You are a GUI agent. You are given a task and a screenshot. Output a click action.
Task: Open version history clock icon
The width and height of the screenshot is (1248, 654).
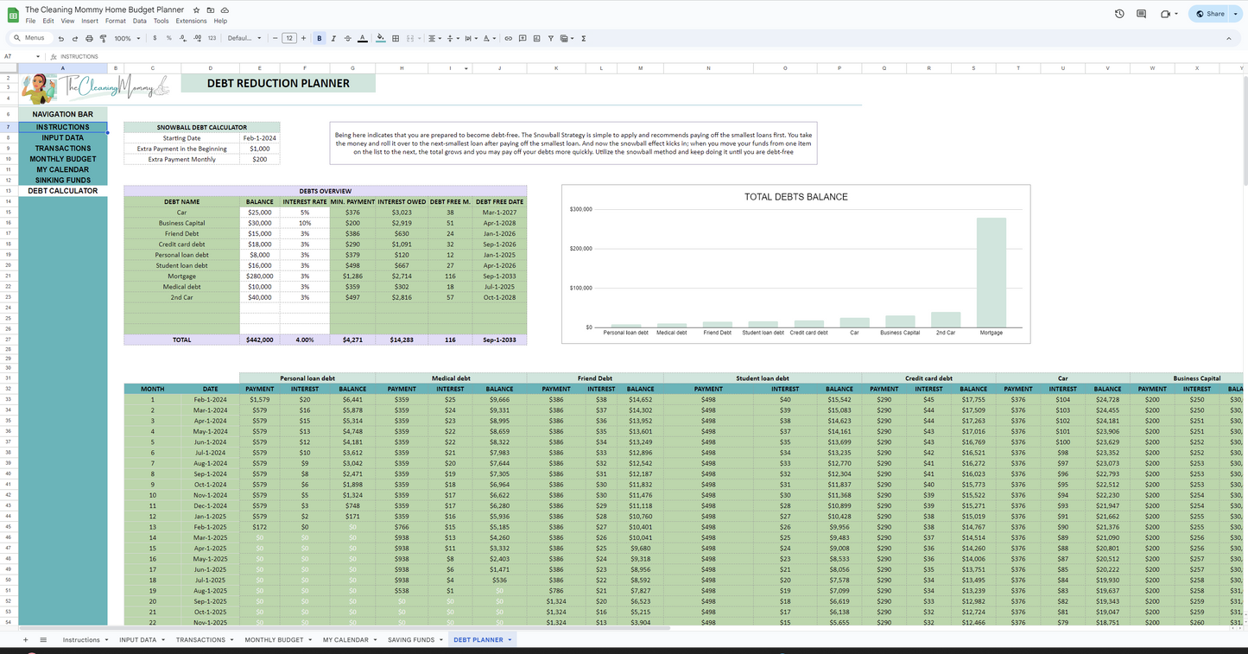pyautogui.click(x=1119, y=14)
